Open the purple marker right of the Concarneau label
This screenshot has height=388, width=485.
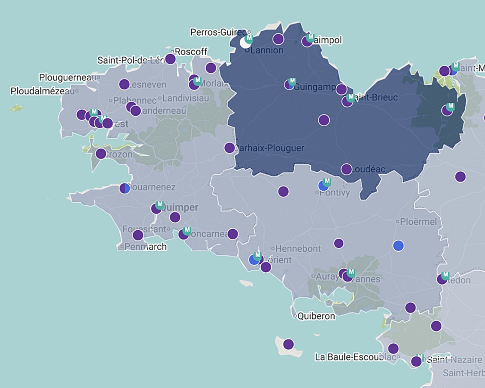233,234
